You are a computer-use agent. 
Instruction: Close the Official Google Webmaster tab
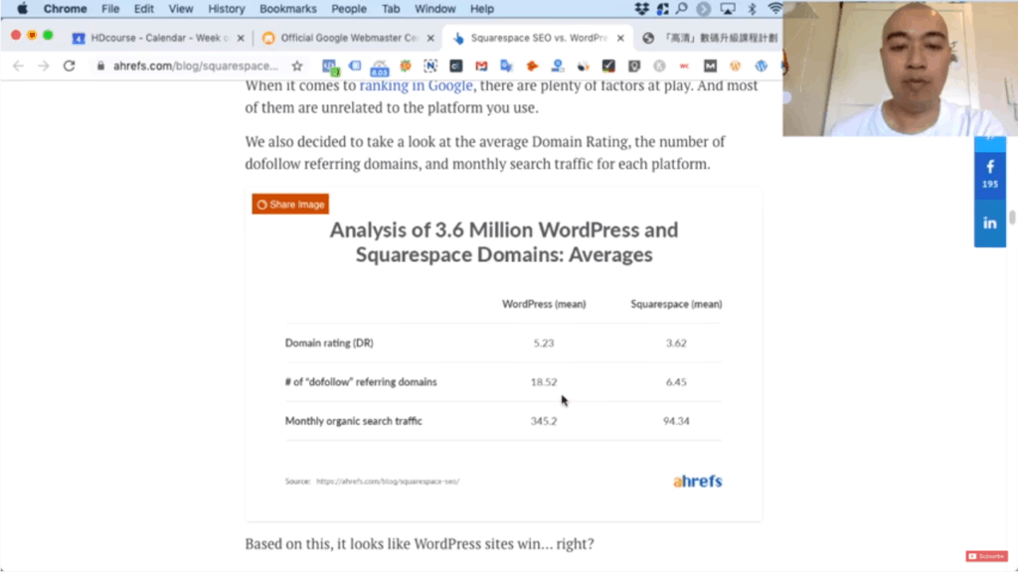click(430, 38)
